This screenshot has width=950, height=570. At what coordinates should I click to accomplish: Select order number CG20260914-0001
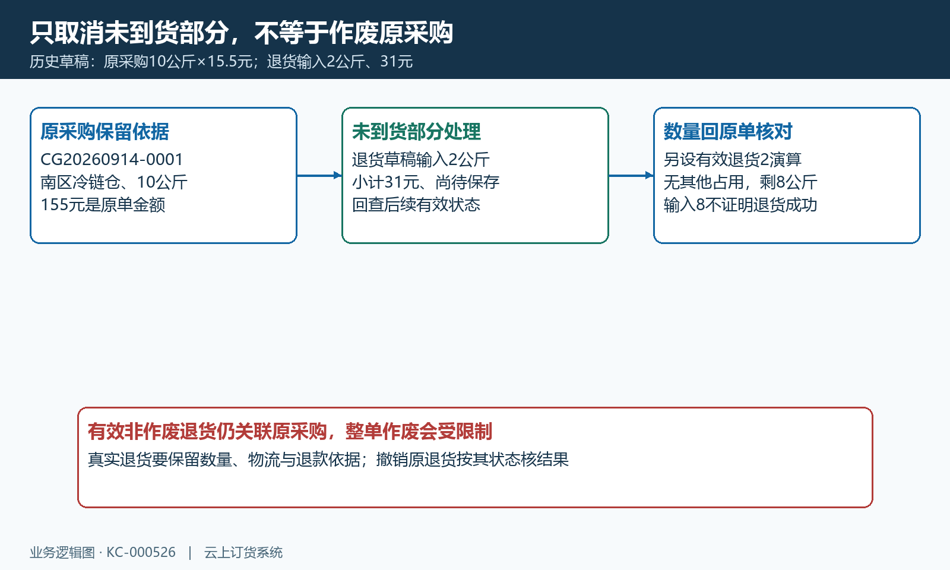112,159
